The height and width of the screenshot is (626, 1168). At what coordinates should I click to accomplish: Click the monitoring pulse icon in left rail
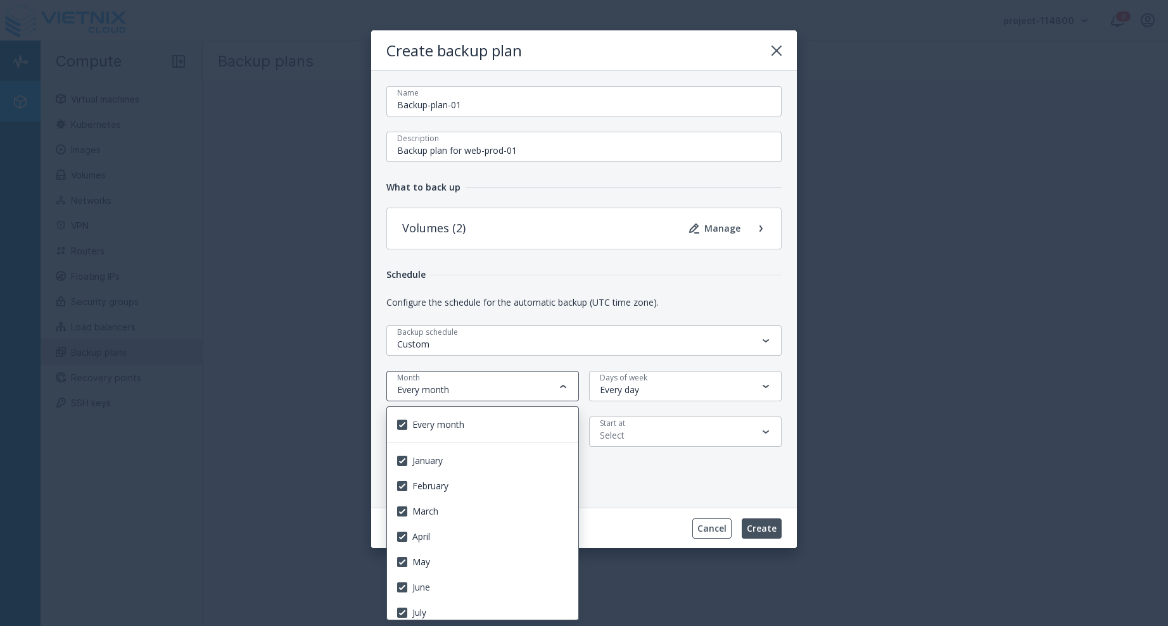(x=20, y=61)
